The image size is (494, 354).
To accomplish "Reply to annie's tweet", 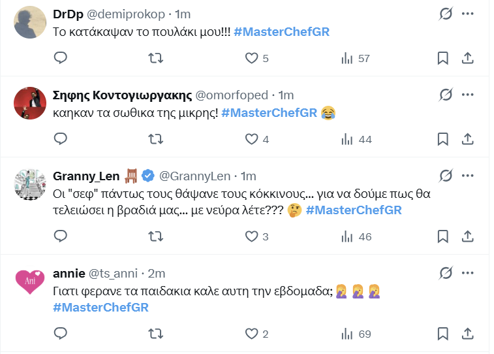I will click(60, 334).
